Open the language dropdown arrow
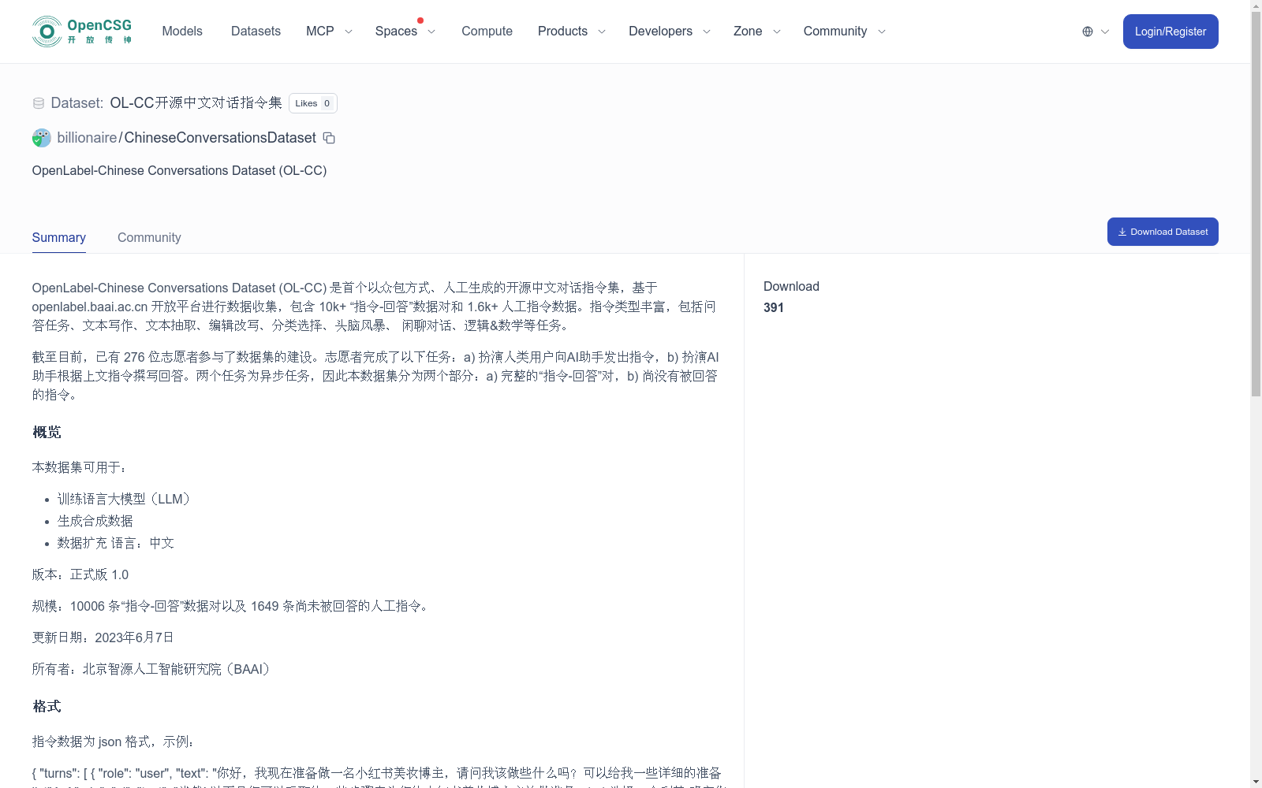The width and height of the screenshot is (1262, 788). point(1105,32)
